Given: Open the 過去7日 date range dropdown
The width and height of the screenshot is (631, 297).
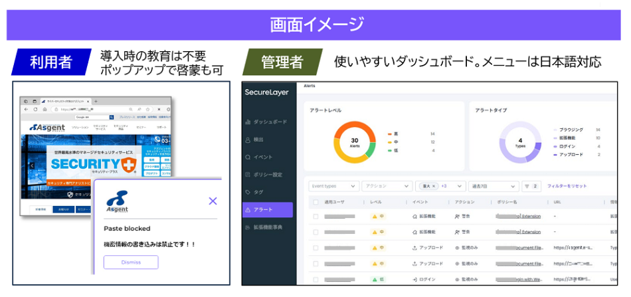Looking at the screenshot, I should coord(494,186).
